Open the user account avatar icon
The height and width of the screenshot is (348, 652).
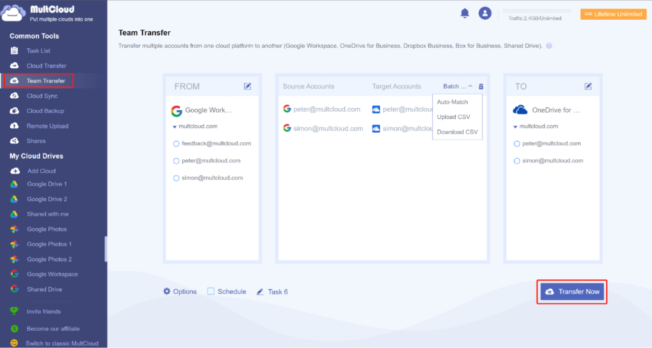[x=485, y=13]
